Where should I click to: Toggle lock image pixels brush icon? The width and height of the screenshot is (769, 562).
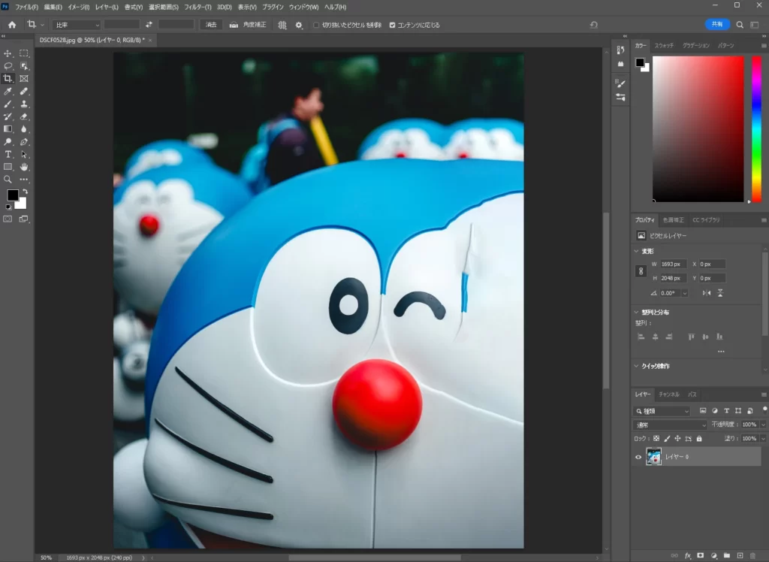[x=667, y=439]
